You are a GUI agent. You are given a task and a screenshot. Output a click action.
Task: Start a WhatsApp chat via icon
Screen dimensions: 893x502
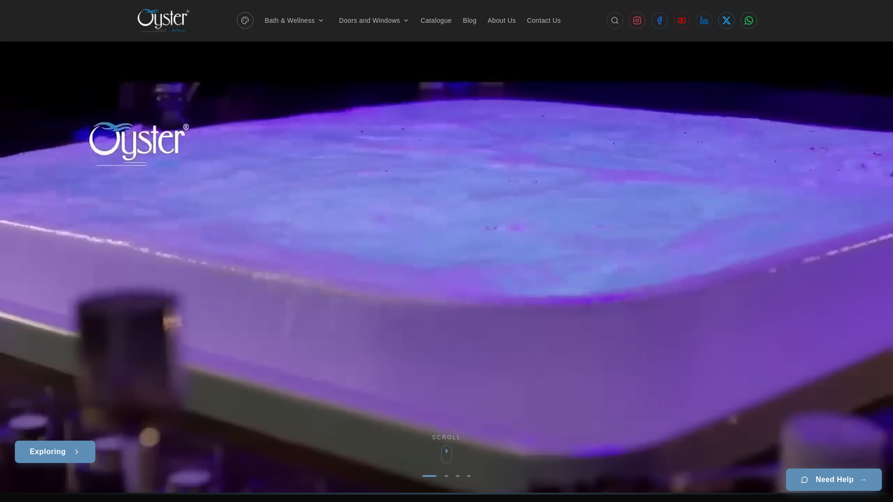[749, 20]
